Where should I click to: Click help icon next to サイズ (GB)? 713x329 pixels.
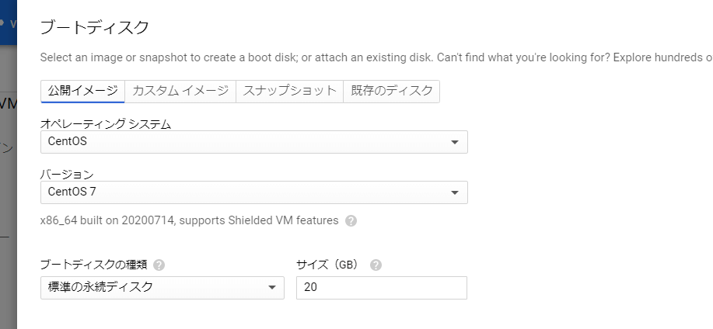pos(376,265)
